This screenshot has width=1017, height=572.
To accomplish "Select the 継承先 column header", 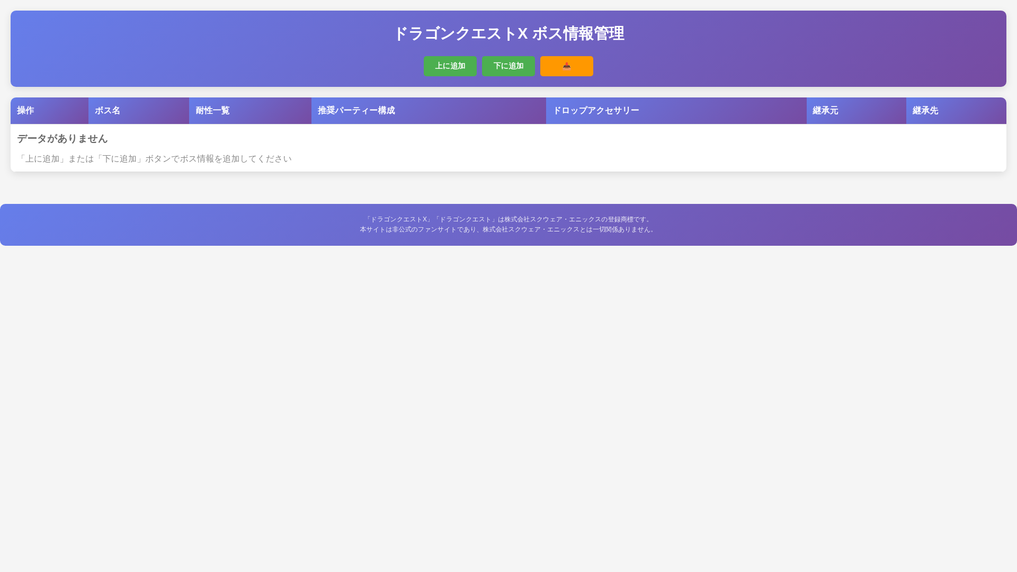I will pos(956,111).
